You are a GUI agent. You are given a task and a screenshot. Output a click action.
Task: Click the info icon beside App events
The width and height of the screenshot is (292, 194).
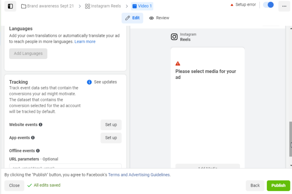coord(33,138)
